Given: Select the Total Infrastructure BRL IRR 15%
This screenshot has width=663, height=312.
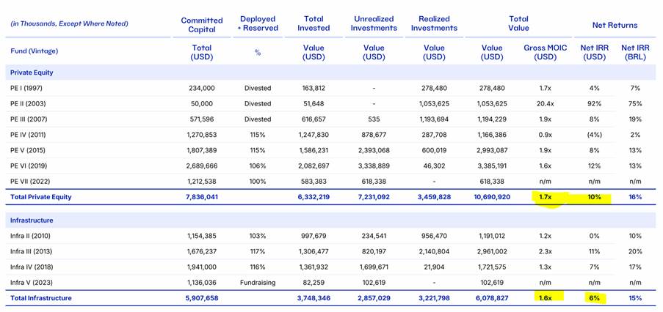Looking at the screenshot, I should coord(634,298).
